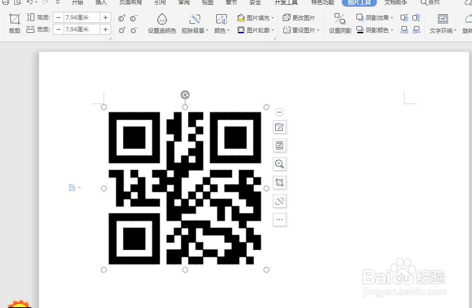Decrease image contrast
The image size is (472, 308).
[x=134, y=18]
